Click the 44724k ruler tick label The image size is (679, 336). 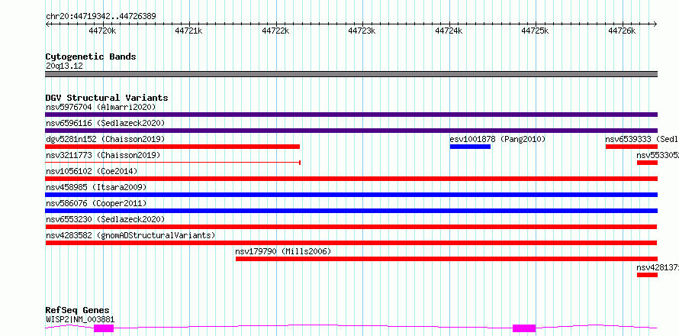tap(449, 31)
